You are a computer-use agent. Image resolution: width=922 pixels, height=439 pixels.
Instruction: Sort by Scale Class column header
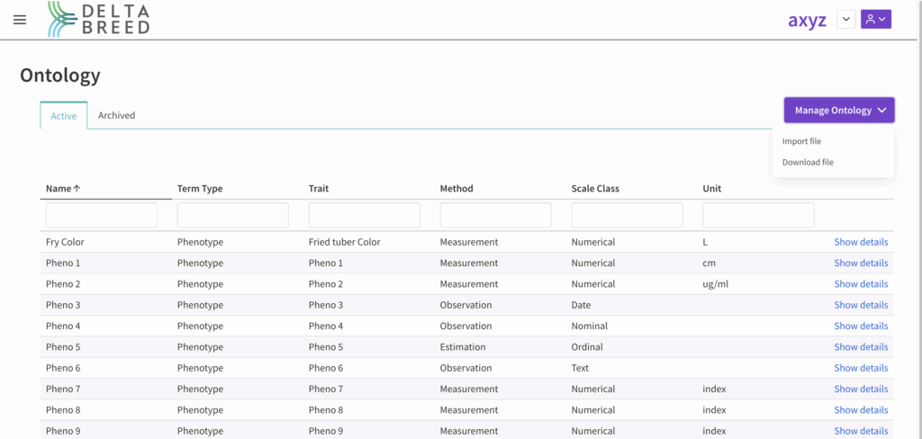click(x=595, y=189)
